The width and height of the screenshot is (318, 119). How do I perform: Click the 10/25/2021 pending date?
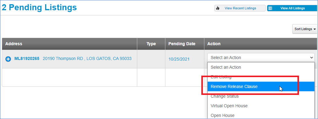point(179,59)
